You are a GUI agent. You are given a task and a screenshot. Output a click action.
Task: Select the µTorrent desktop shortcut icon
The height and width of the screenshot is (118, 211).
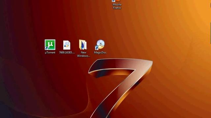click(x=50, y=45)
